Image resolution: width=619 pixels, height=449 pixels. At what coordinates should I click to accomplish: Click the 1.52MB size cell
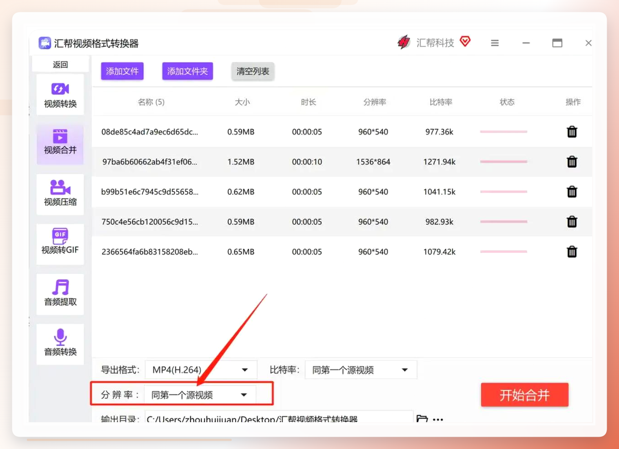tap(241, 161)
